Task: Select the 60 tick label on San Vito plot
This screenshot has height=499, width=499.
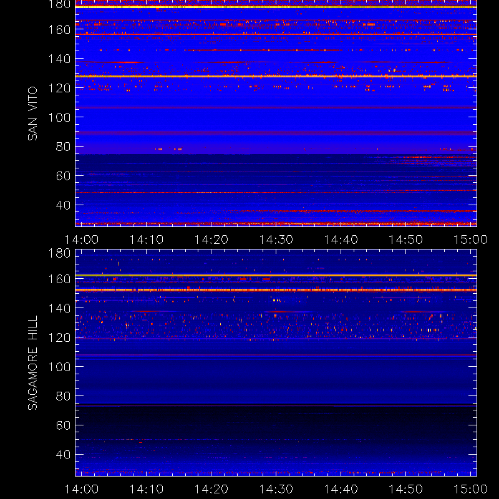Action: (63, 176)
